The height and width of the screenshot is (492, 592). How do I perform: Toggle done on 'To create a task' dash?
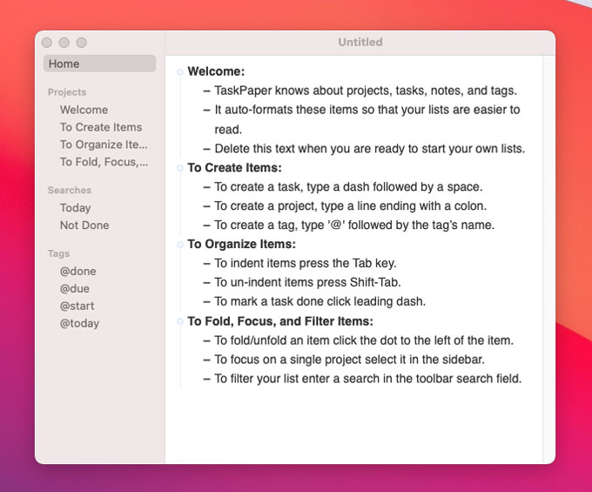[206, 187]
